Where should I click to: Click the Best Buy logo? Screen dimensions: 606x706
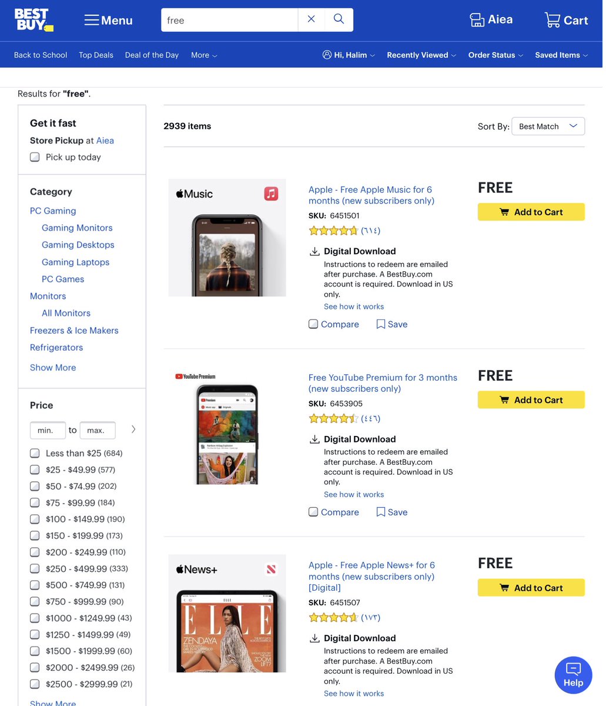click(x=34, y=20)
